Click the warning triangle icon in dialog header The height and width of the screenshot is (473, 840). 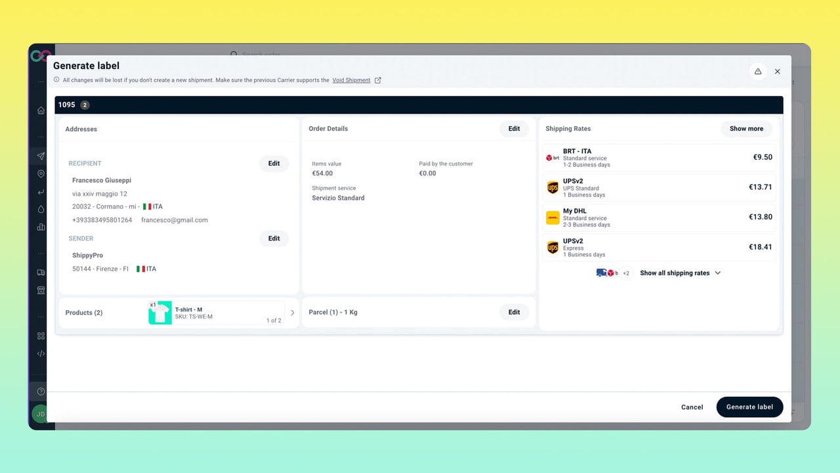[x=758, y=72]
